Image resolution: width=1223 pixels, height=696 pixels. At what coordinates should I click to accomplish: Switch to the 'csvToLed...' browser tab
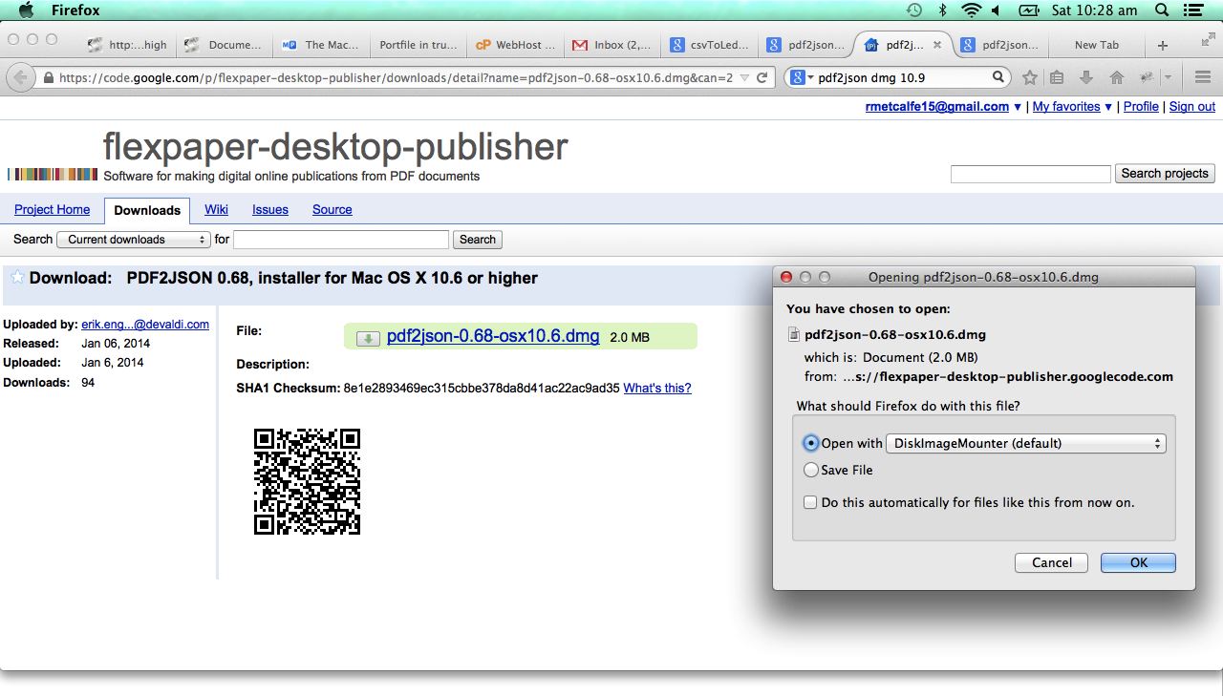(x=709, y=45)
